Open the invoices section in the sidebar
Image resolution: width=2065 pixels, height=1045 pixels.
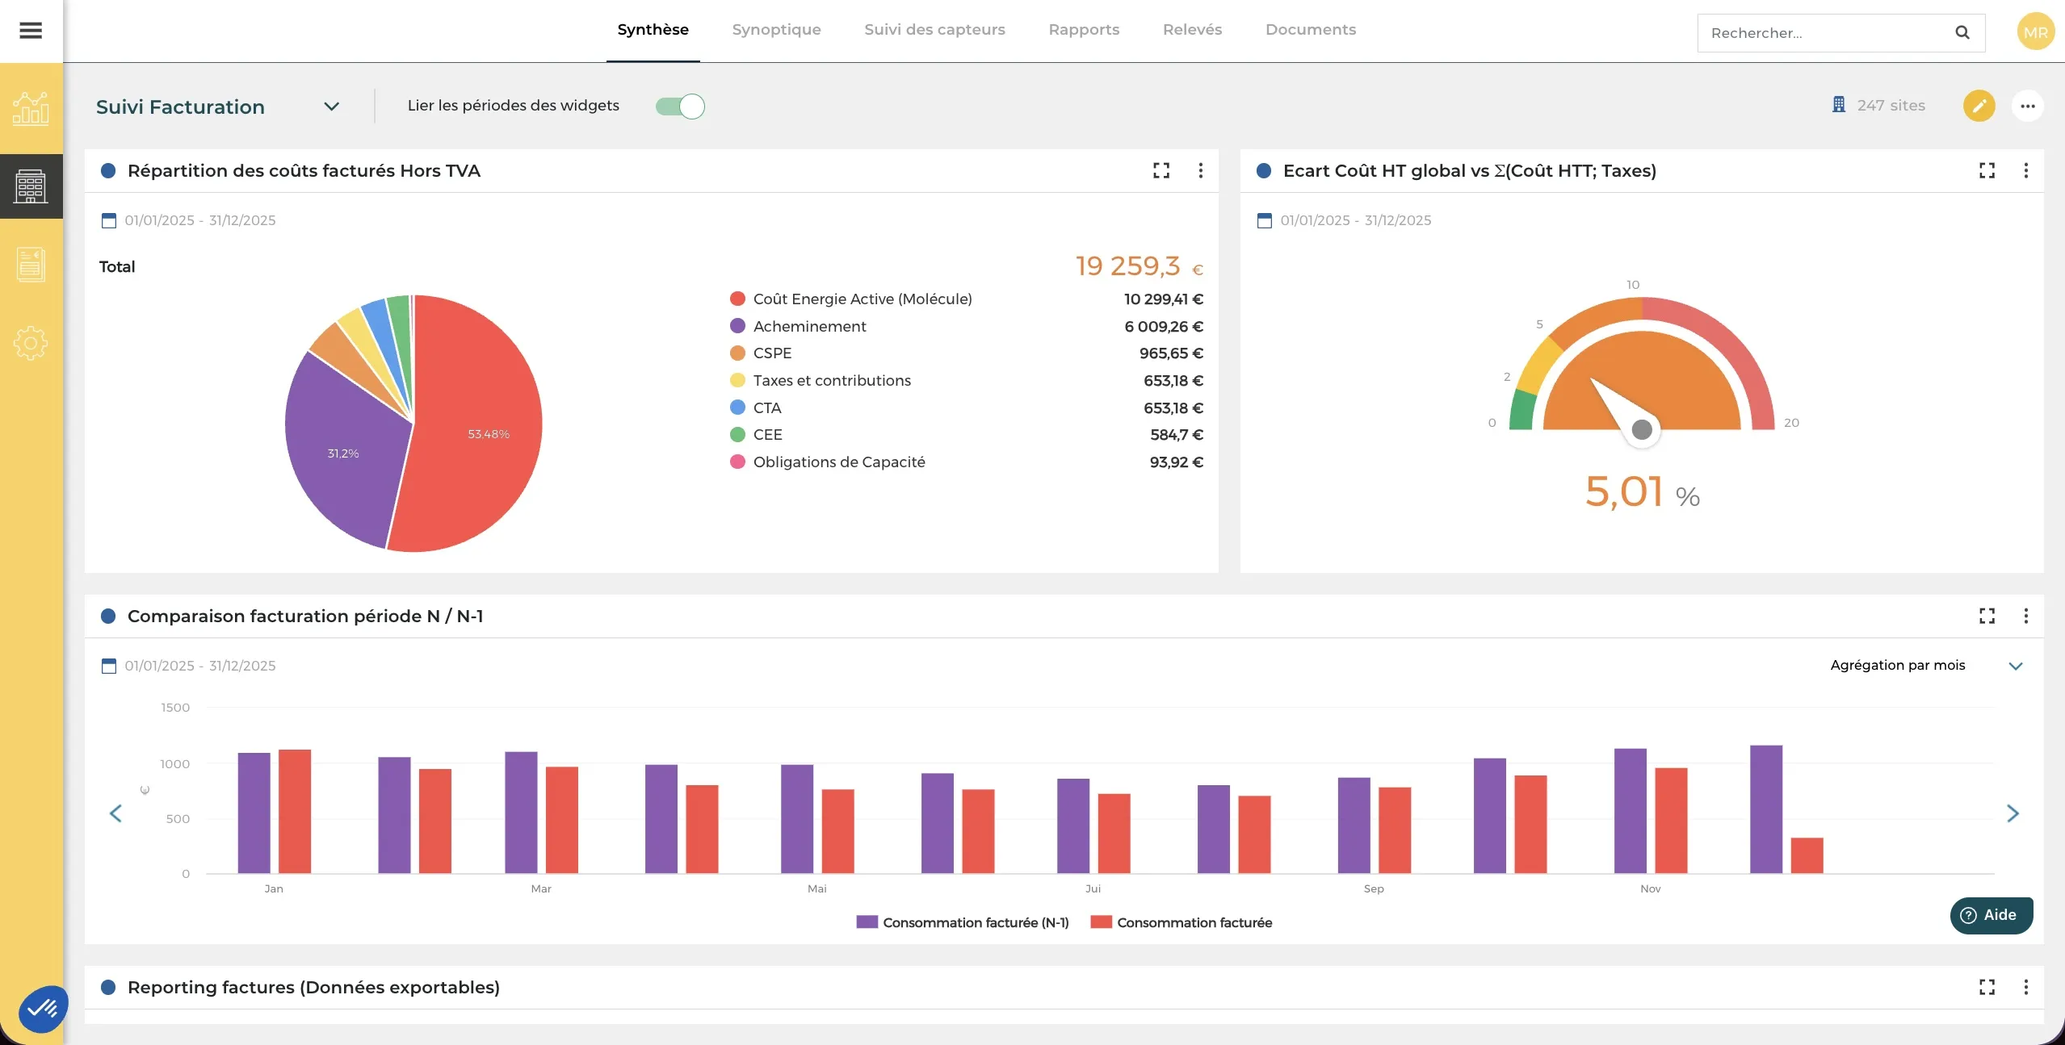click(x=31, y=265)
